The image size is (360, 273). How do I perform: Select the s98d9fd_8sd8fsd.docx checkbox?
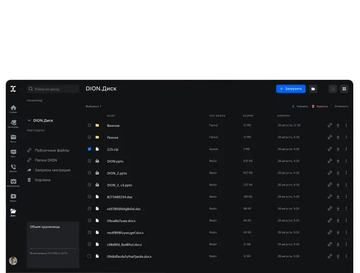tap(89, 244)
